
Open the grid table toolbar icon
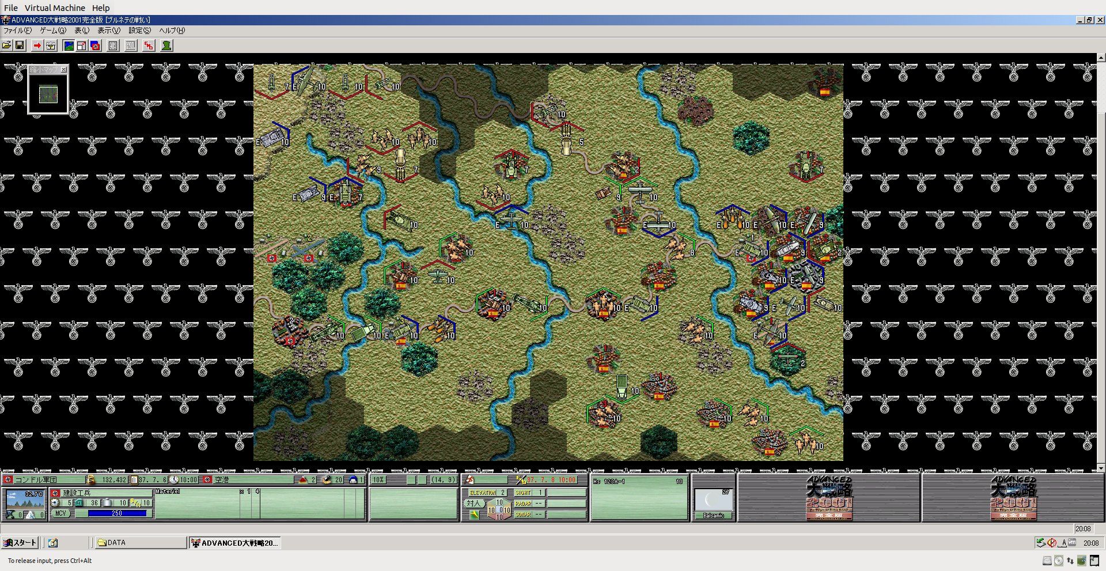[113, 46]
